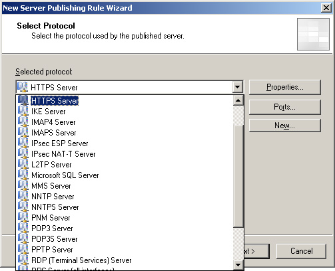Click the MMS Server protocol icon
The width and height of the screenshot is (335, 271).
click(23, 185)
